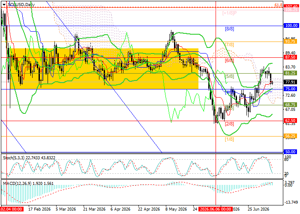Click the 8 May 2026 date label
This screenshot has height=214, width=300.
click(x=176, y=209)
